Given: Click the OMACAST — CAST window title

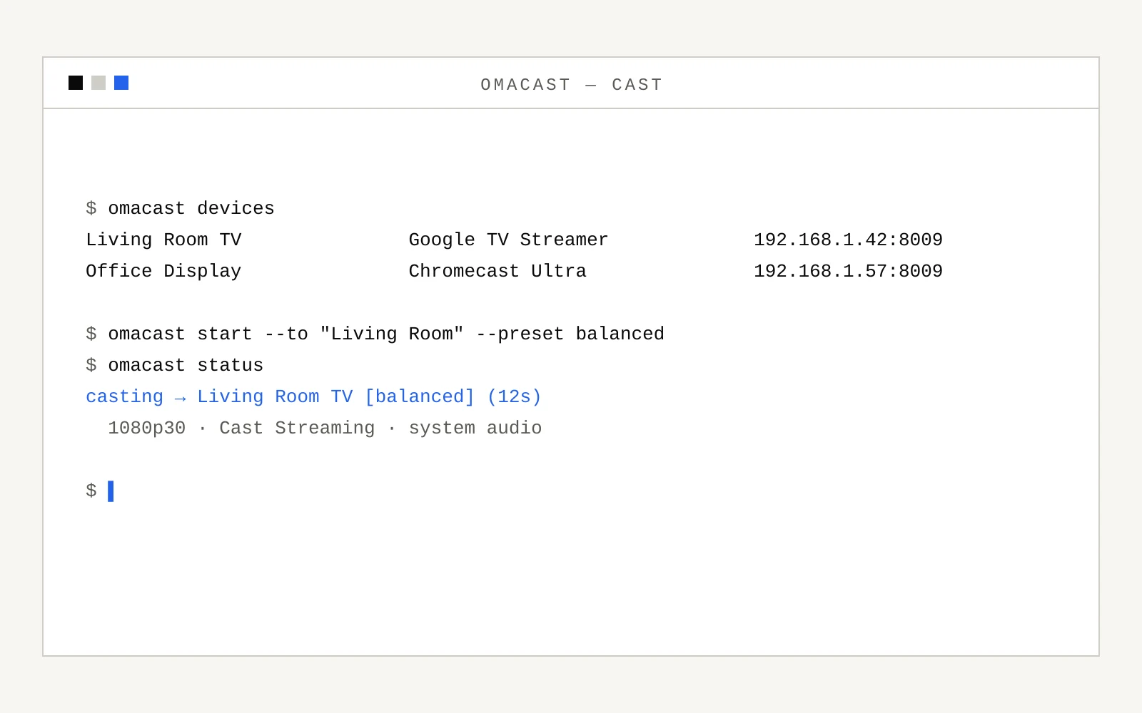Looking at the screenshot, I should (x=572, y=85).
